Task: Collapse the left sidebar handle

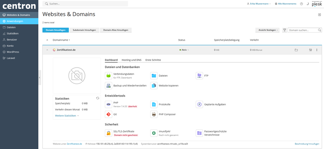Action: point(39,78)
